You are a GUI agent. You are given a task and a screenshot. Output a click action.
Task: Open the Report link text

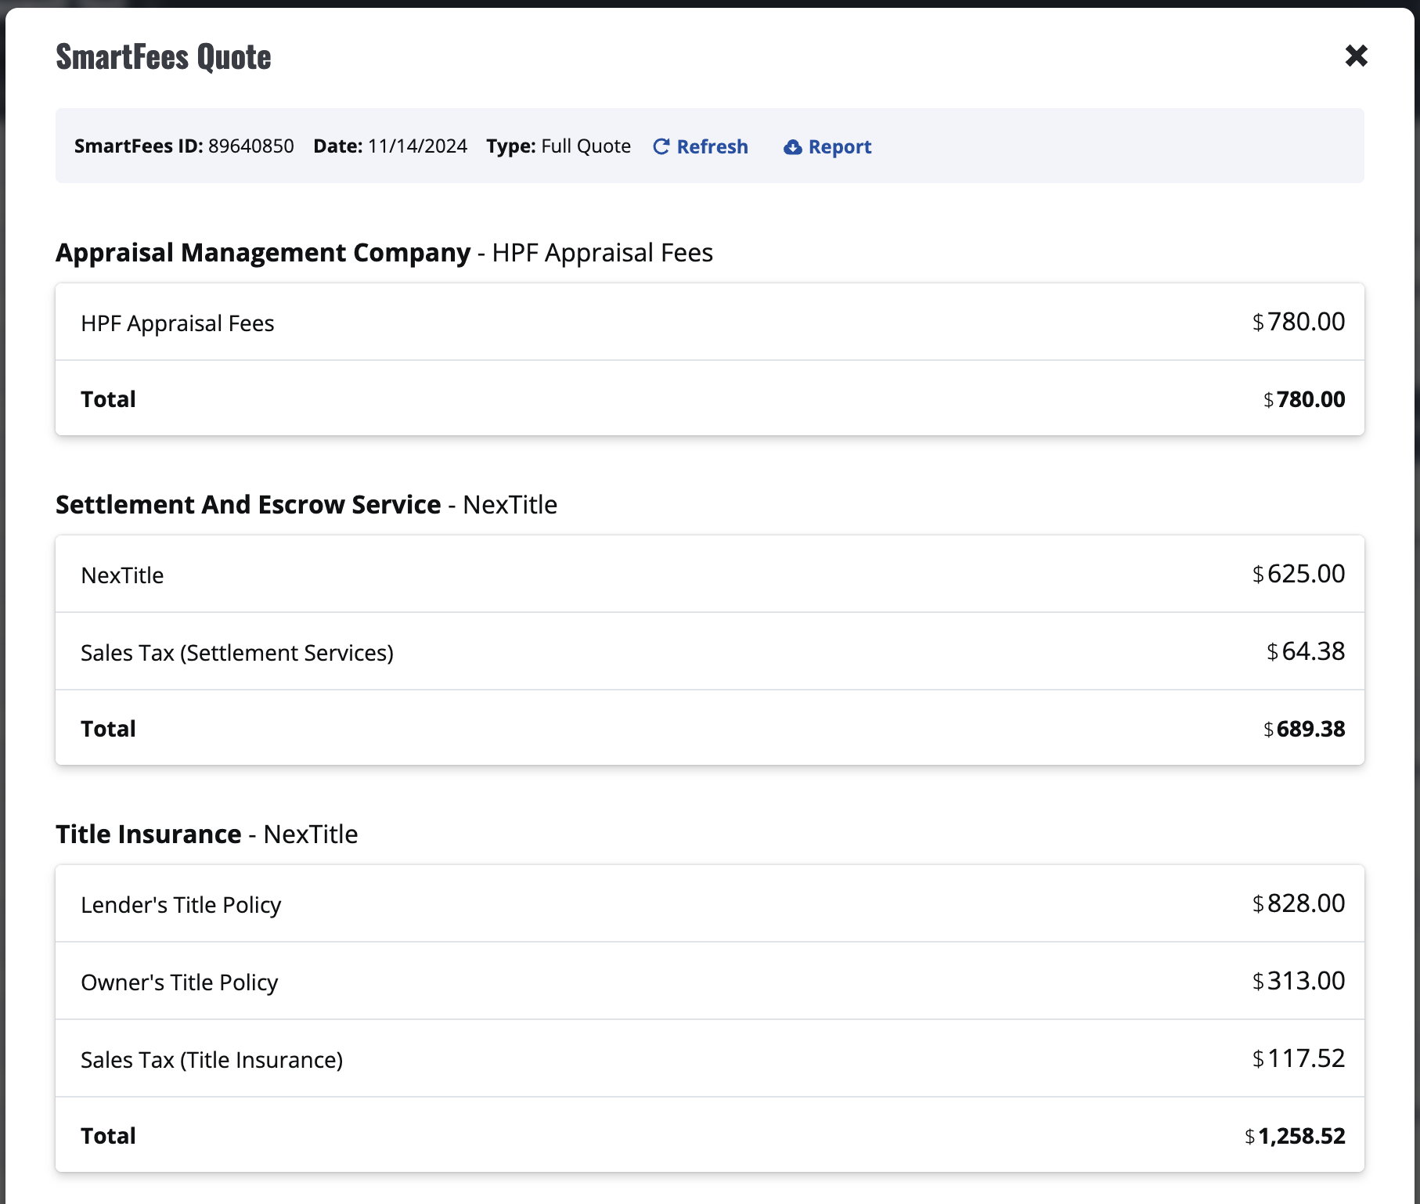pyautogui.click(x=839, y=147)
